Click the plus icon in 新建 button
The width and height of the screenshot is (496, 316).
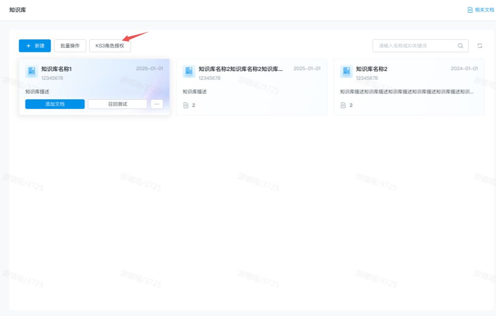click(x=28, y=46)
